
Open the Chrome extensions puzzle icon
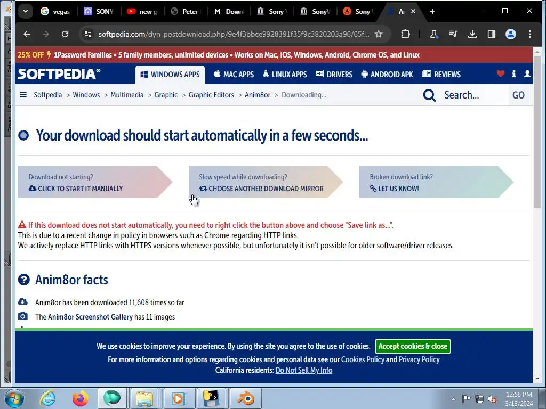[x=405, y=34]
